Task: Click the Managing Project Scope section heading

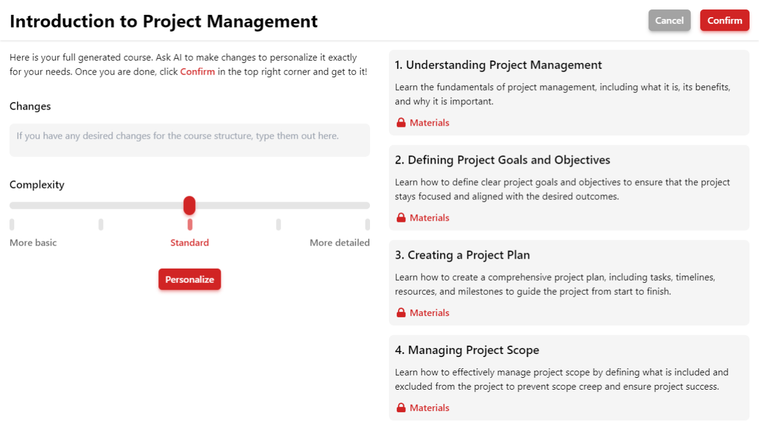Action: 467,350
